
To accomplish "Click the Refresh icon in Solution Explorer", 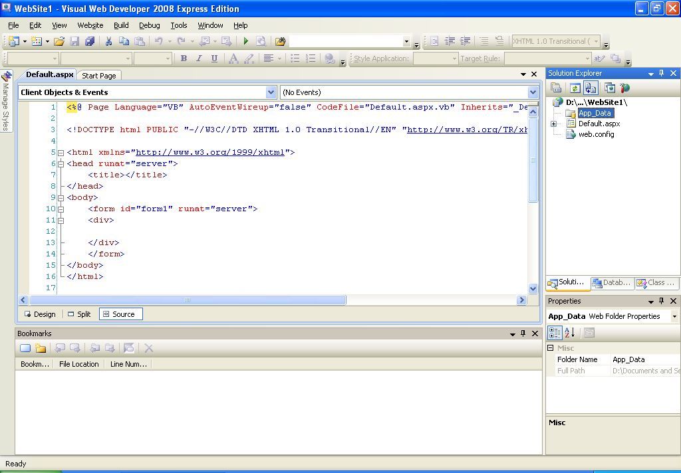I will pyautogui.click(x=575, y=88).
